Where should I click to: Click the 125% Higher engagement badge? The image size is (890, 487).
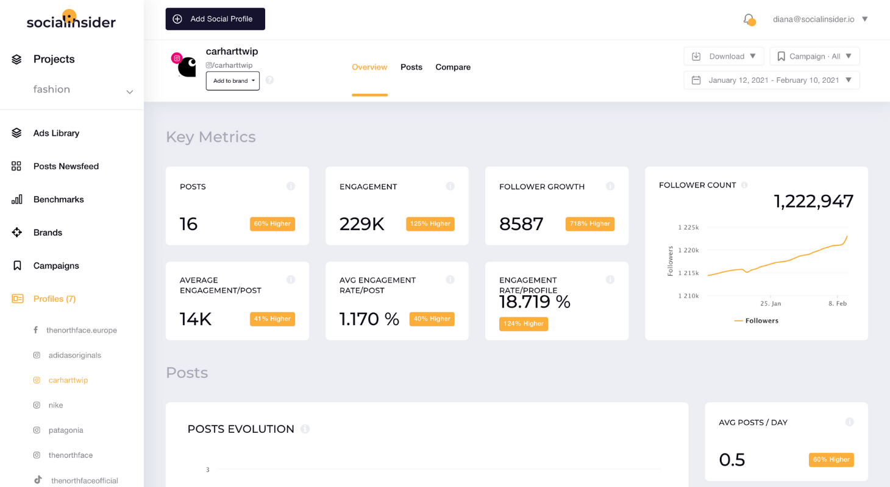pyautogui.click(x=430, y=224)
